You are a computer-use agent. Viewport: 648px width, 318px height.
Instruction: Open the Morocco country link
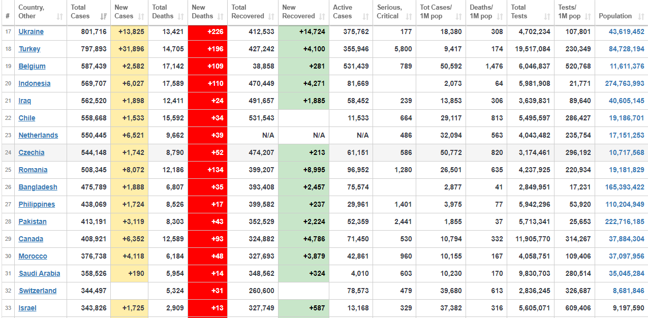(x=33, y=256)
